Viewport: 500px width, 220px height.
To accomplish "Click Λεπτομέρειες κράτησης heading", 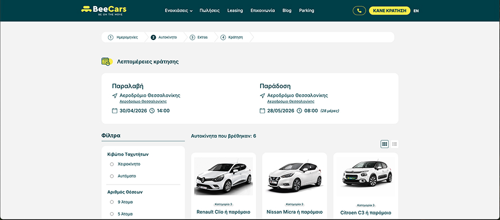I will tap(148, 62).
